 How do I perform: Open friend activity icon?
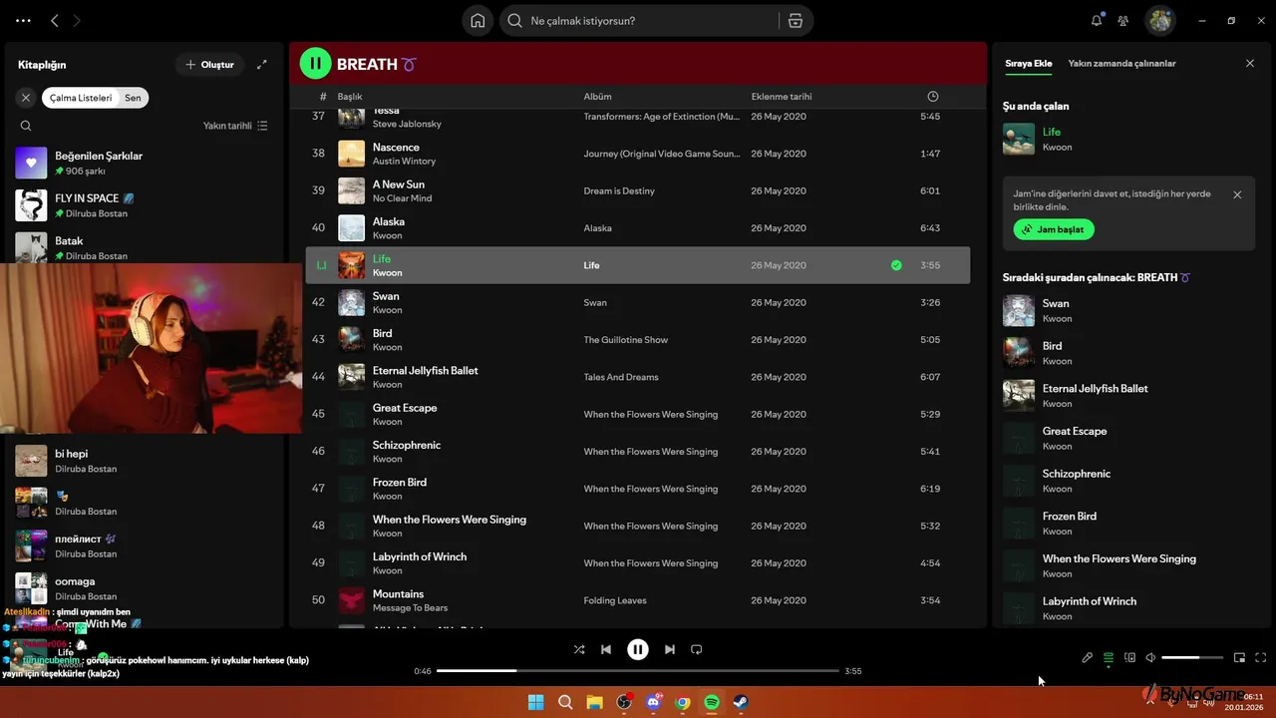(1123, 20)
